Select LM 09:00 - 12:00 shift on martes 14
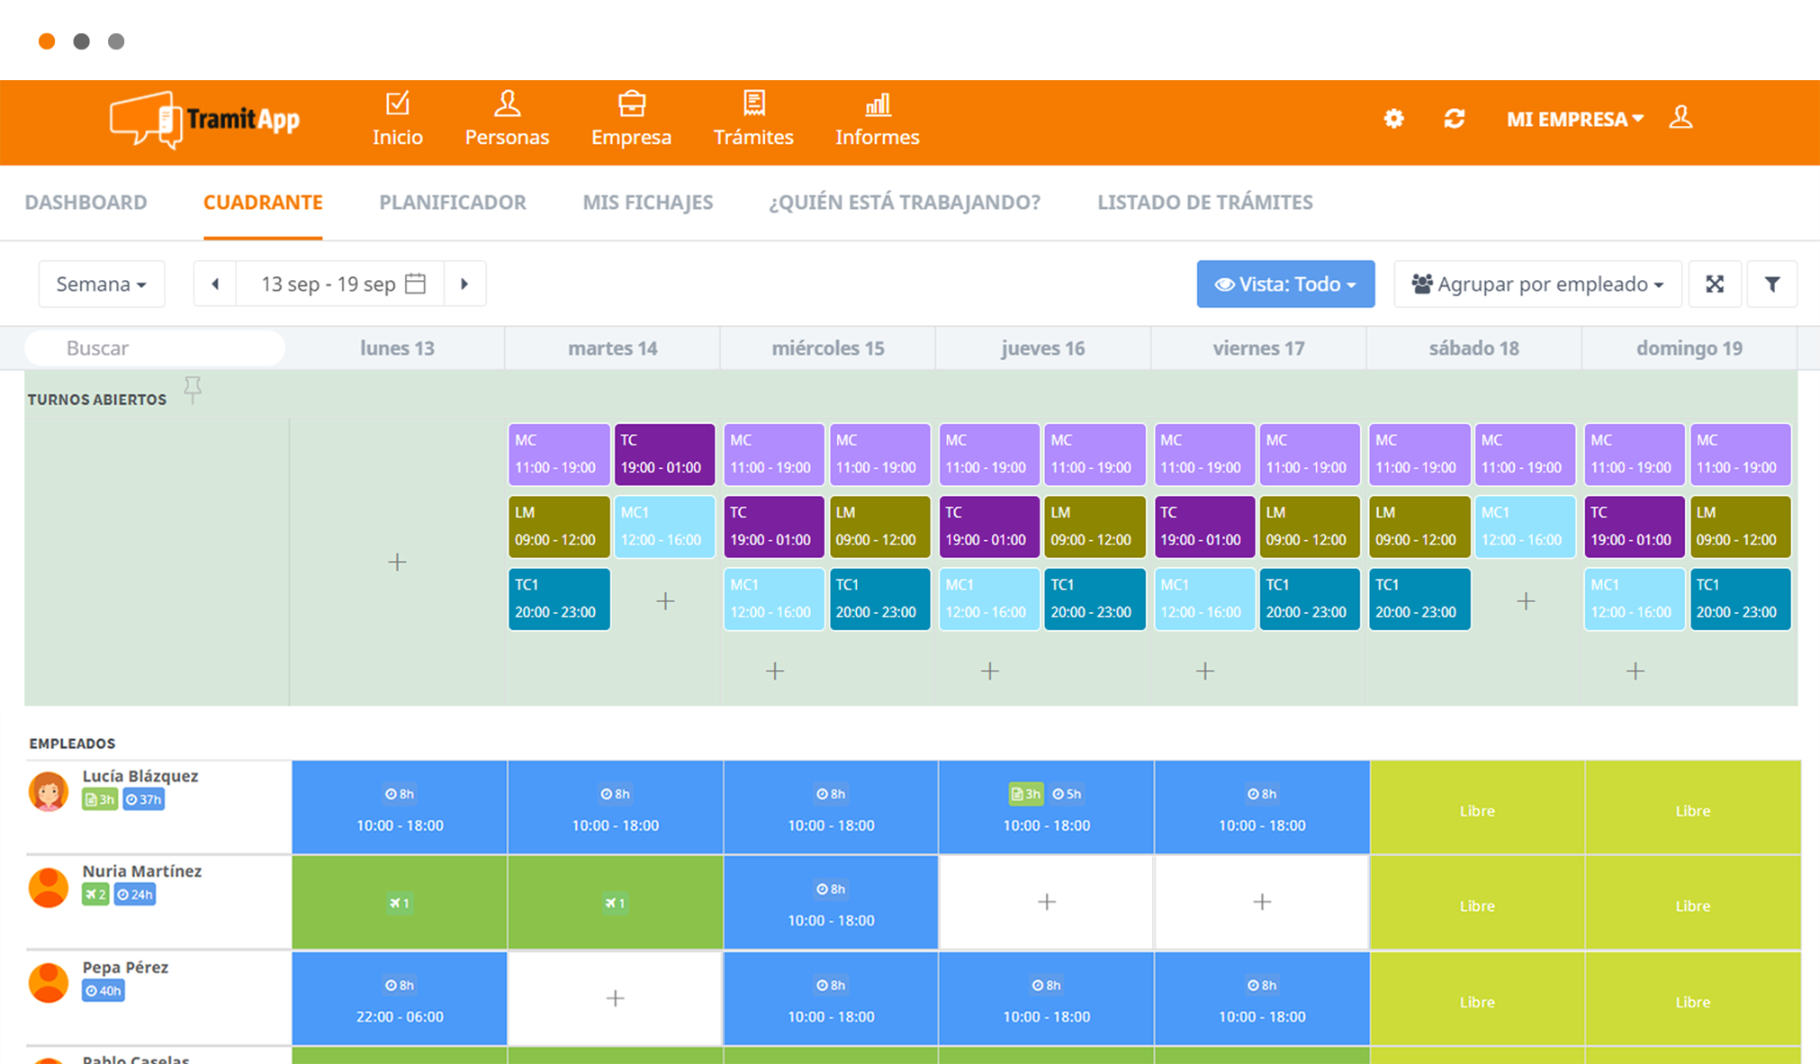 tap(558, 526)
